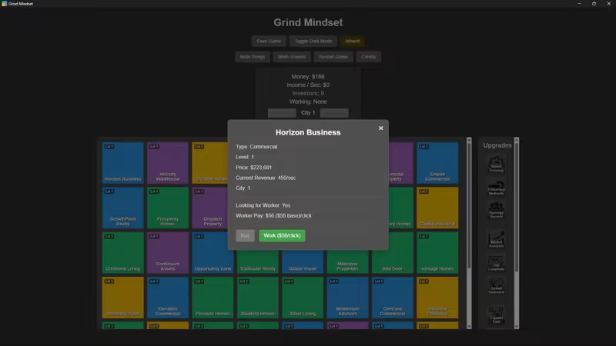616x346 pixels.
Task: Open the Credits screen
Action: click(x=369, y=57)
